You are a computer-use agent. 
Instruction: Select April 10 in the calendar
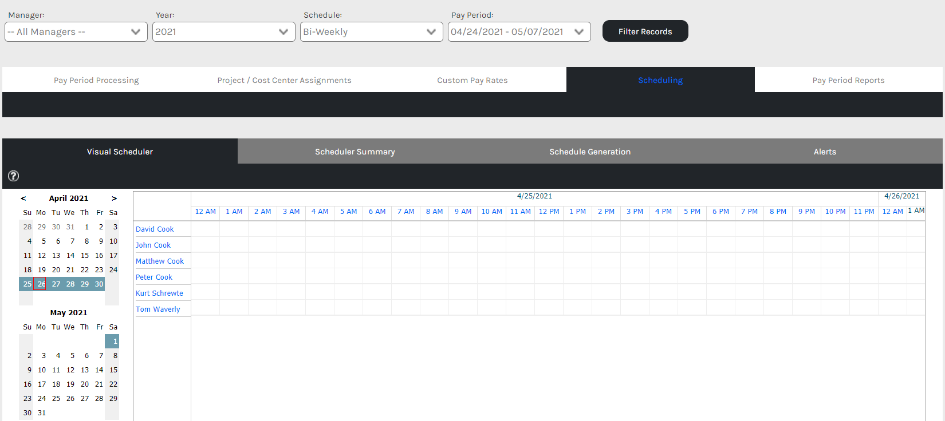pyautogui.click(x=113, y=241)
